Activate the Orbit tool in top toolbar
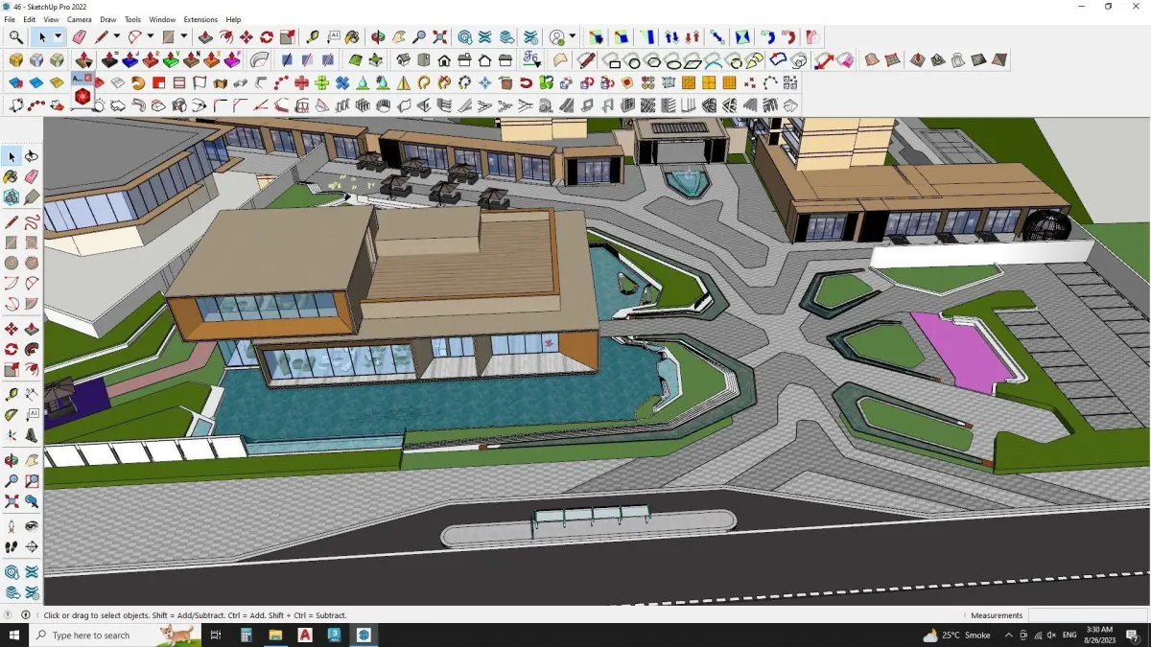 [x=378, y=37]
